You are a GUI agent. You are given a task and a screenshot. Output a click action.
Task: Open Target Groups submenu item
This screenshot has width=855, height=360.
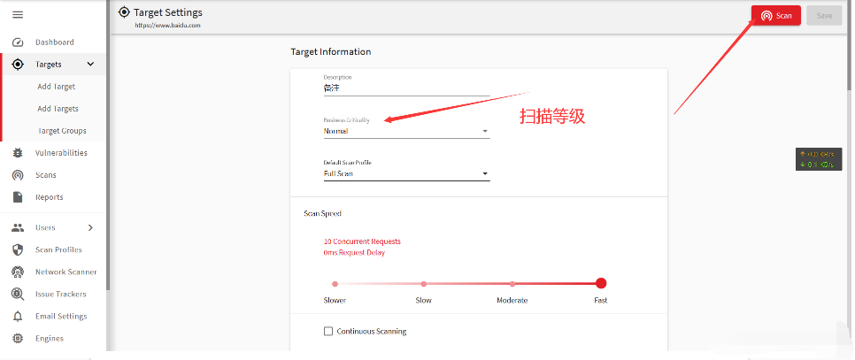62,131
